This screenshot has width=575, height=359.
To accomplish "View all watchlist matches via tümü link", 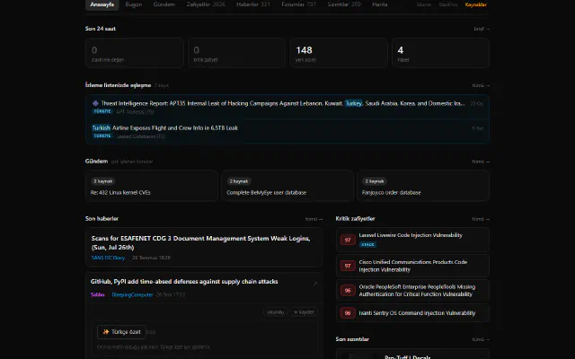I will 481,85.
